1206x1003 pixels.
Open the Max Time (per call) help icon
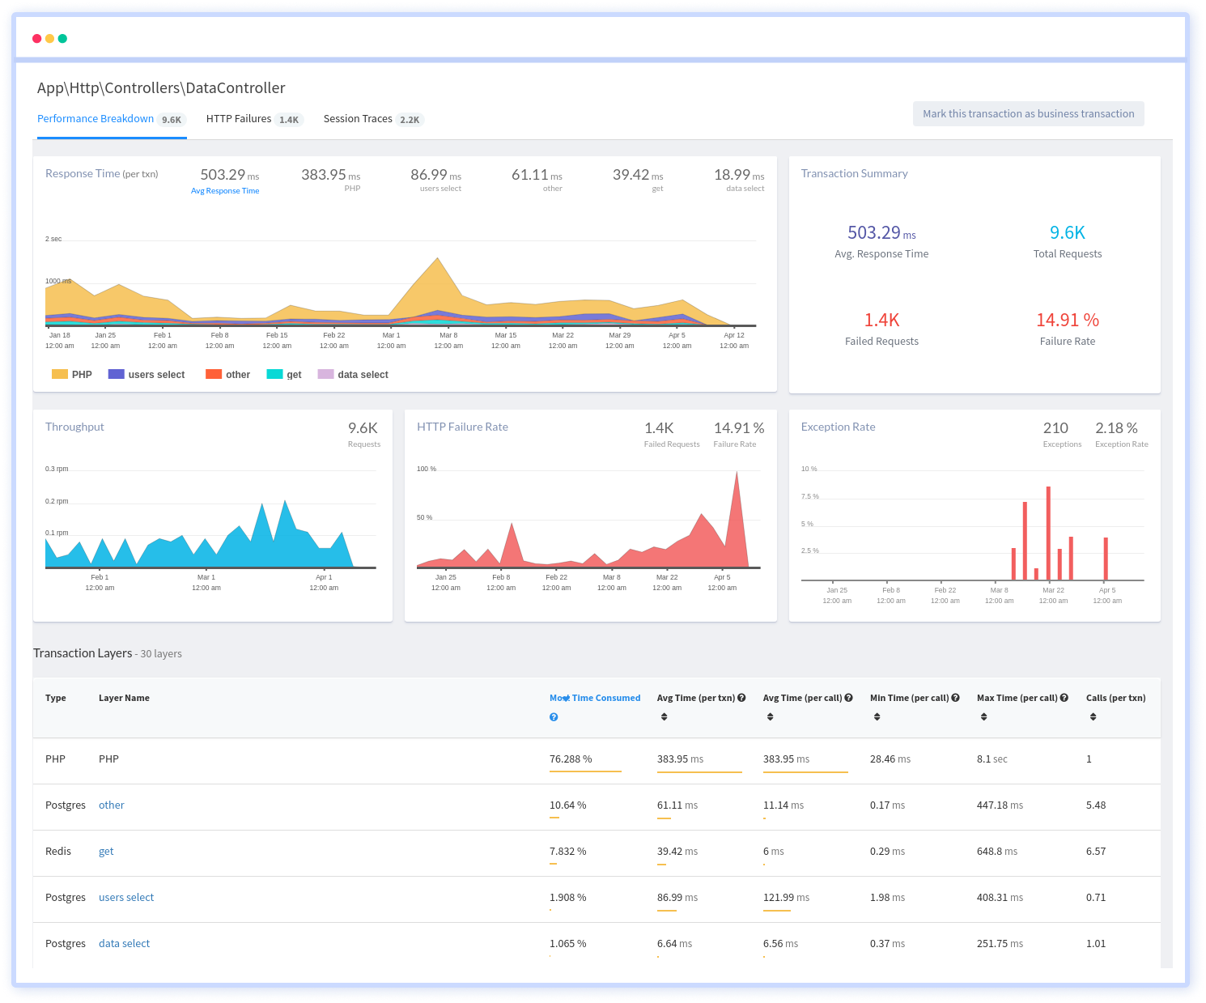tap(1064, 697)
